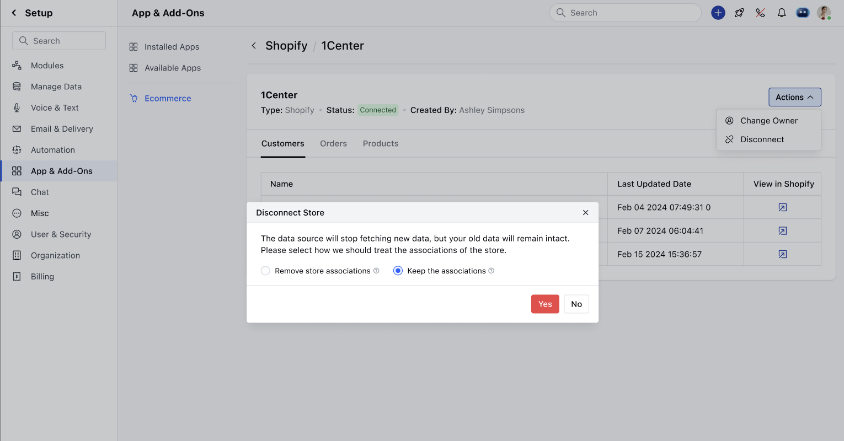Click the Misc ellipsis icon

tap(17, 213)
